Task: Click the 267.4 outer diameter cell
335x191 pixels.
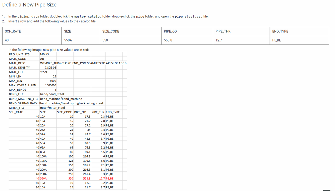Action: point(87,174)
